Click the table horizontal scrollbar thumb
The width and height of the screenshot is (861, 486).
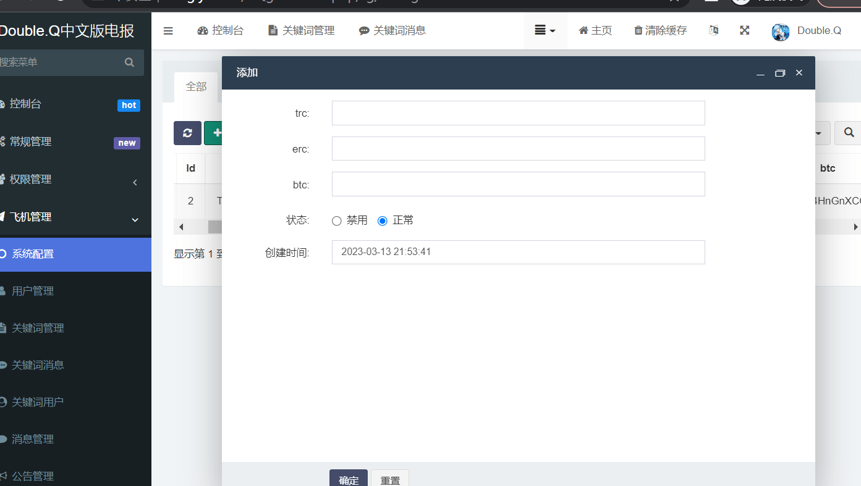click(215, 227)
